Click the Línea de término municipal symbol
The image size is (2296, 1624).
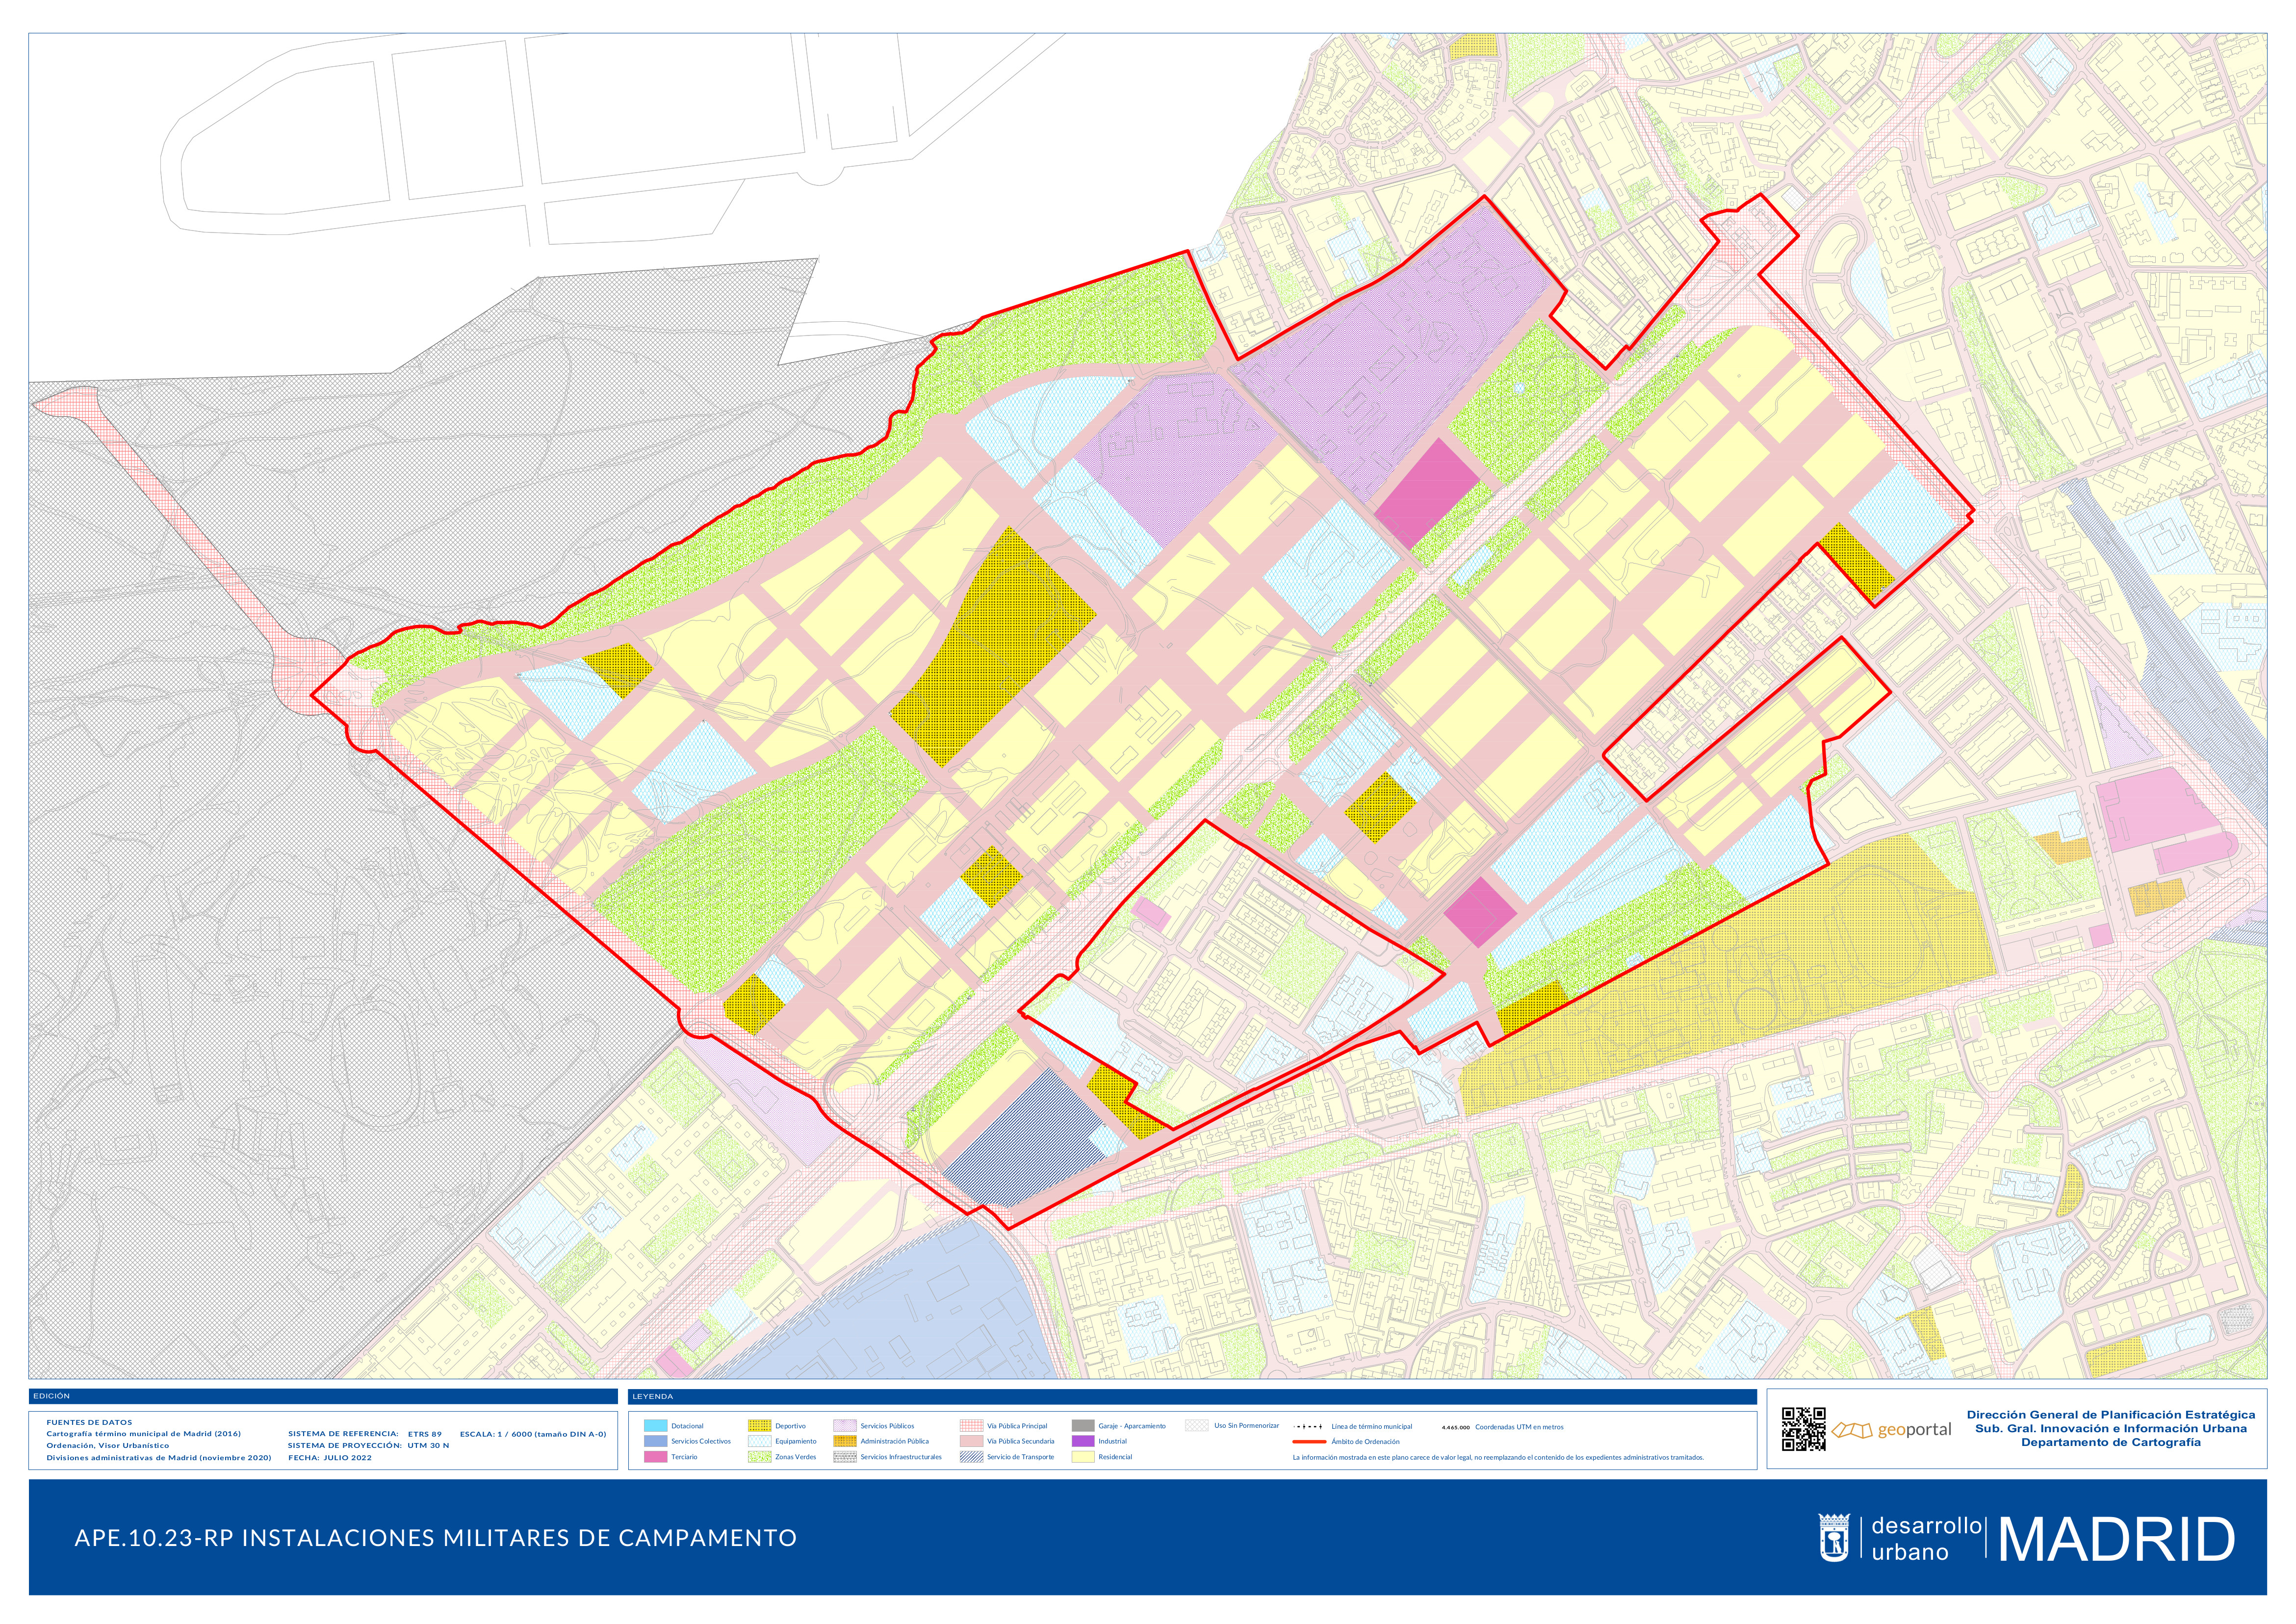point(1309,1427)
